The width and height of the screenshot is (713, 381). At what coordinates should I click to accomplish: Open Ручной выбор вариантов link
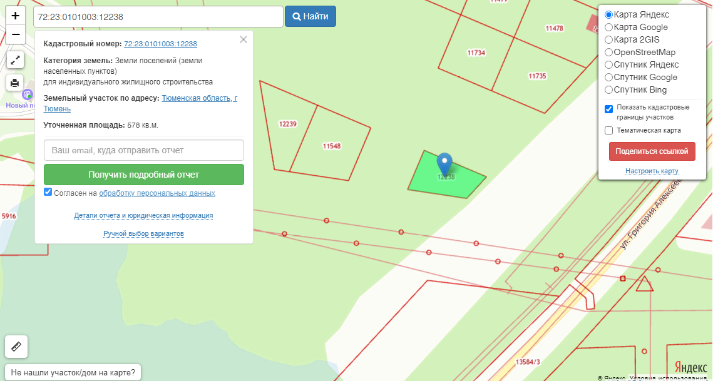coord(144,234)
